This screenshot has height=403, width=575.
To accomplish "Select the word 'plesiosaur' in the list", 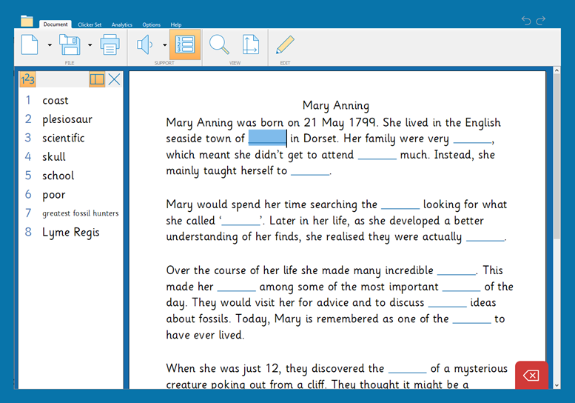I will [67, 119].
